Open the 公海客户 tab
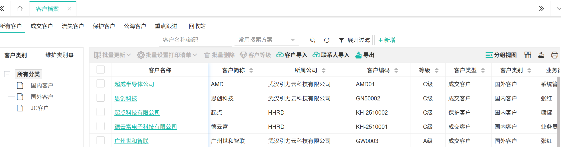Image resolution: width=561 pixels, height=147 pixels. tap(135, 26)
